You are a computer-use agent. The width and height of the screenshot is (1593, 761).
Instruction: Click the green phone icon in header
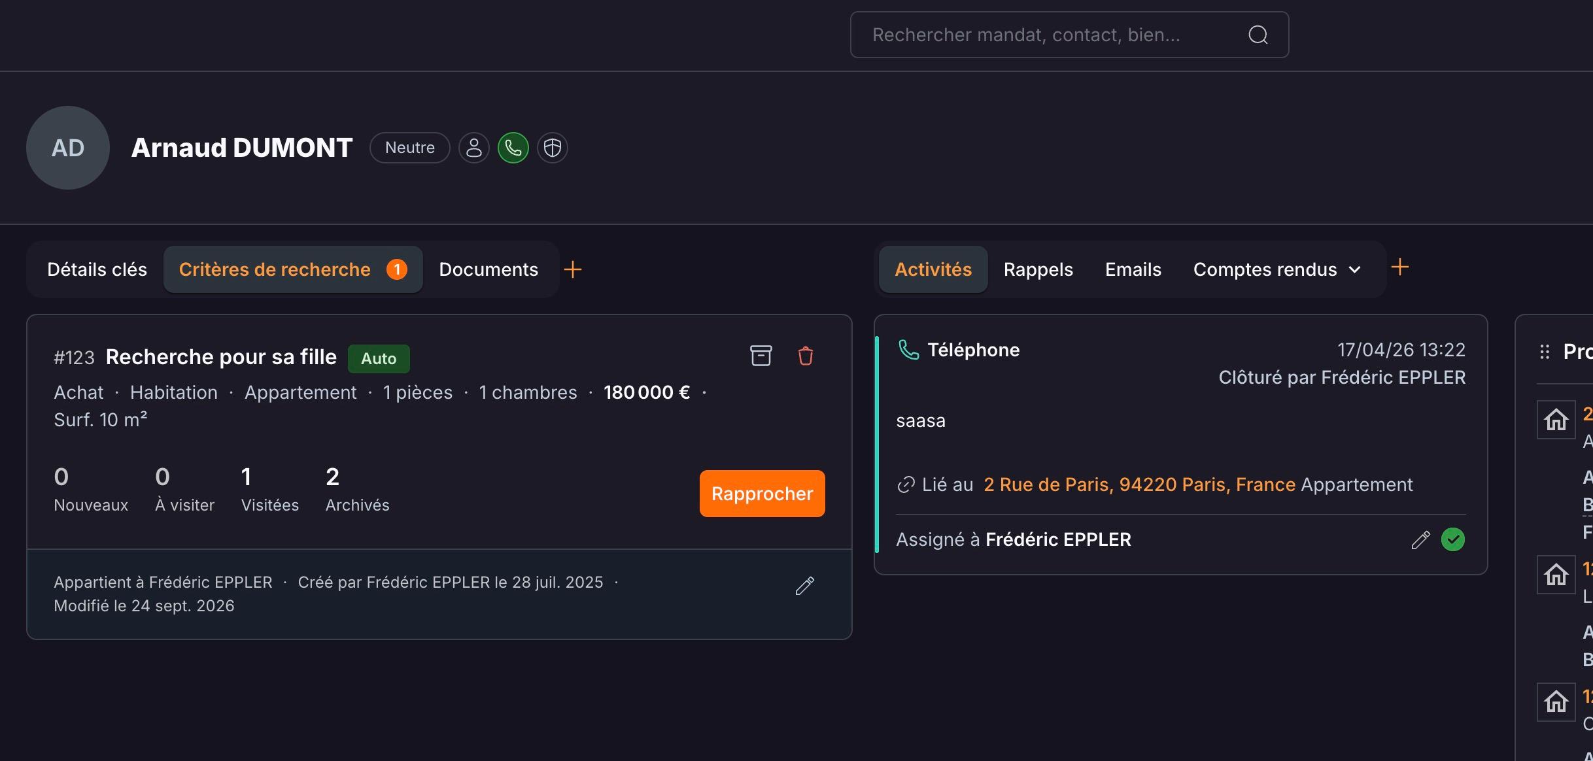pyautogui.click(x=513, y=148)
